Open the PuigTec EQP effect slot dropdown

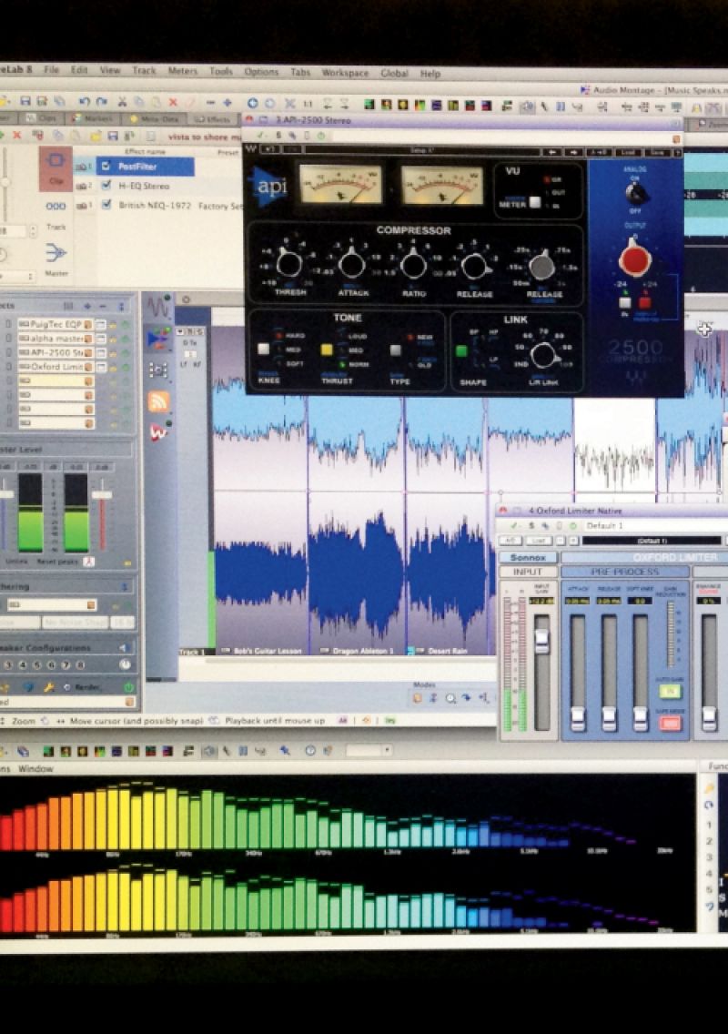point(89,324)
